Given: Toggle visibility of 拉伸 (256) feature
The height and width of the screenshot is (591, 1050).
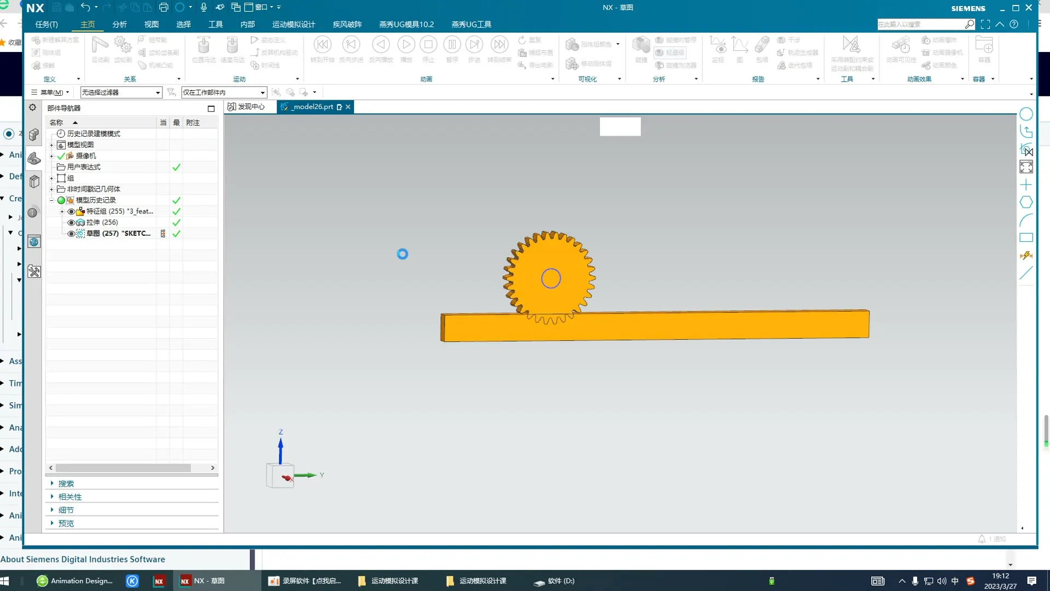Looking at the screenshot, I should (71, 223).
